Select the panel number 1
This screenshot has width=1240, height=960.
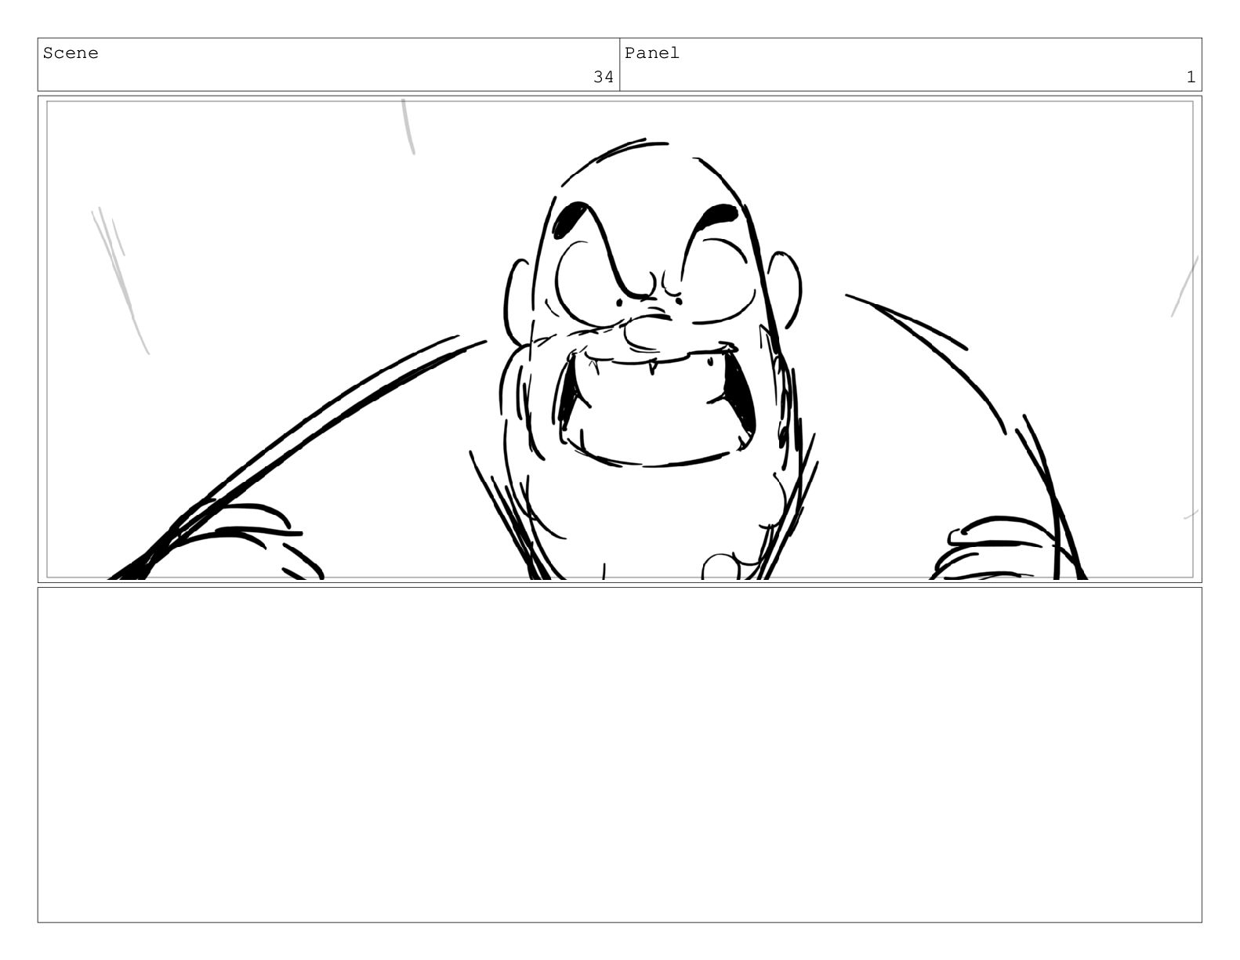pyautogui.click(x=1191, y=77)
